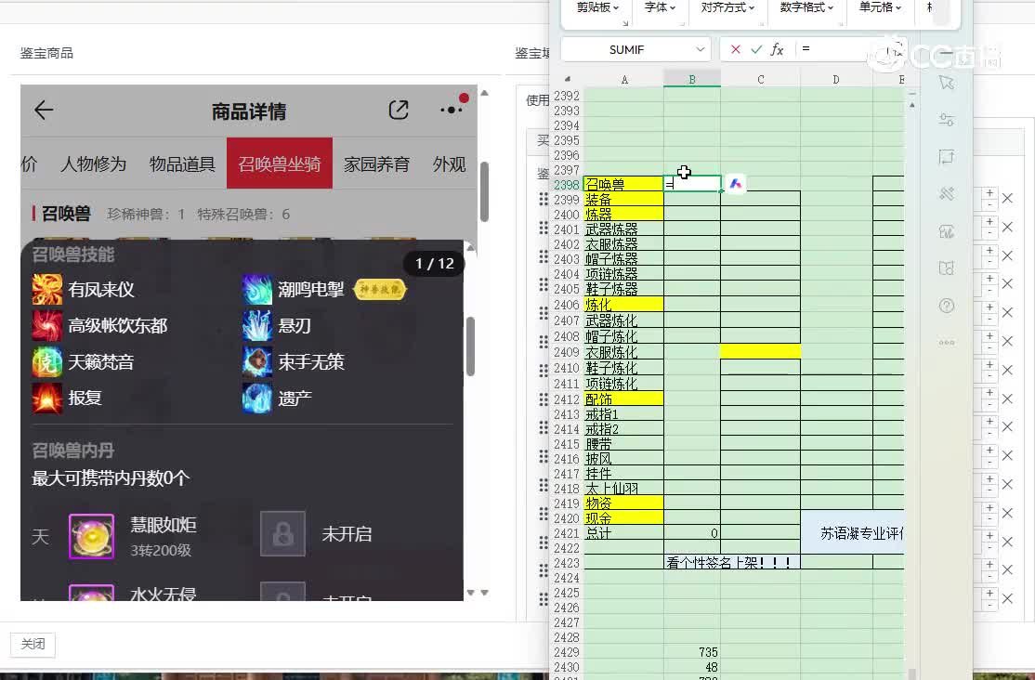Screen dimensions: 1035x680
Task: Click the back arrow in 商品详情 header
Action: pos(44,111)
